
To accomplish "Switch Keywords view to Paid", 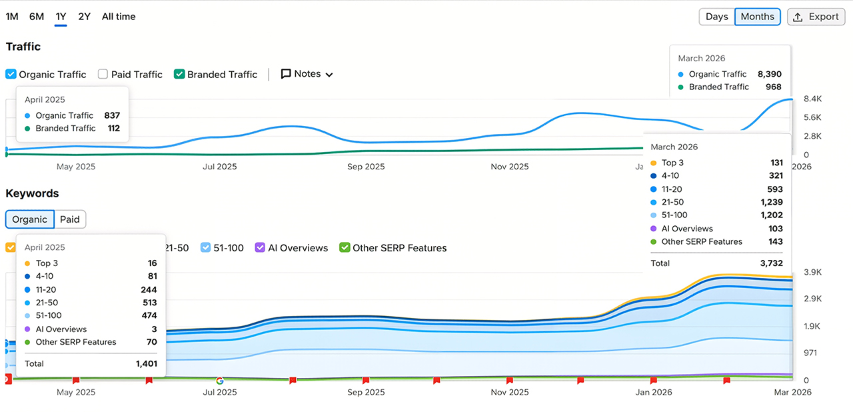I will [70, 219].
